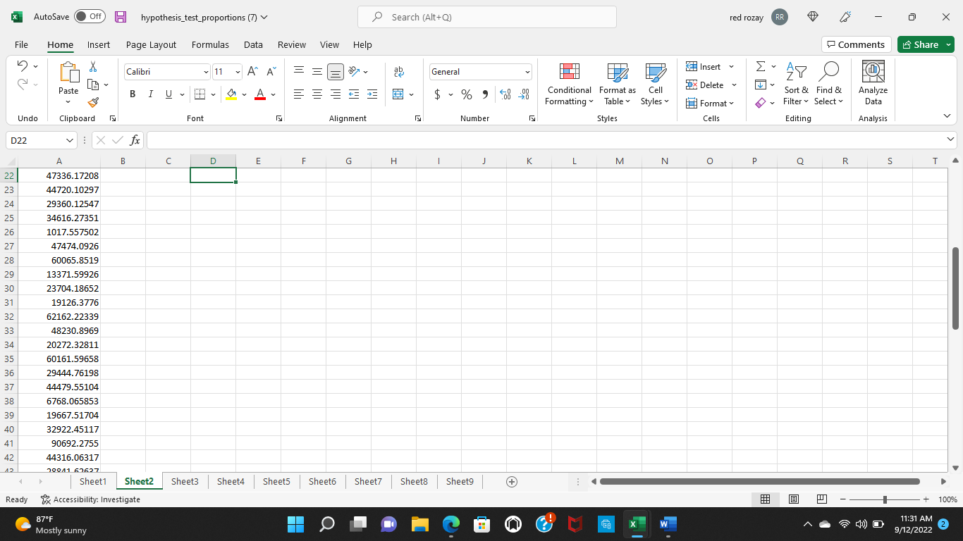
Task: Expand the Name Box dropdown arrow
Action: point(69,140)
